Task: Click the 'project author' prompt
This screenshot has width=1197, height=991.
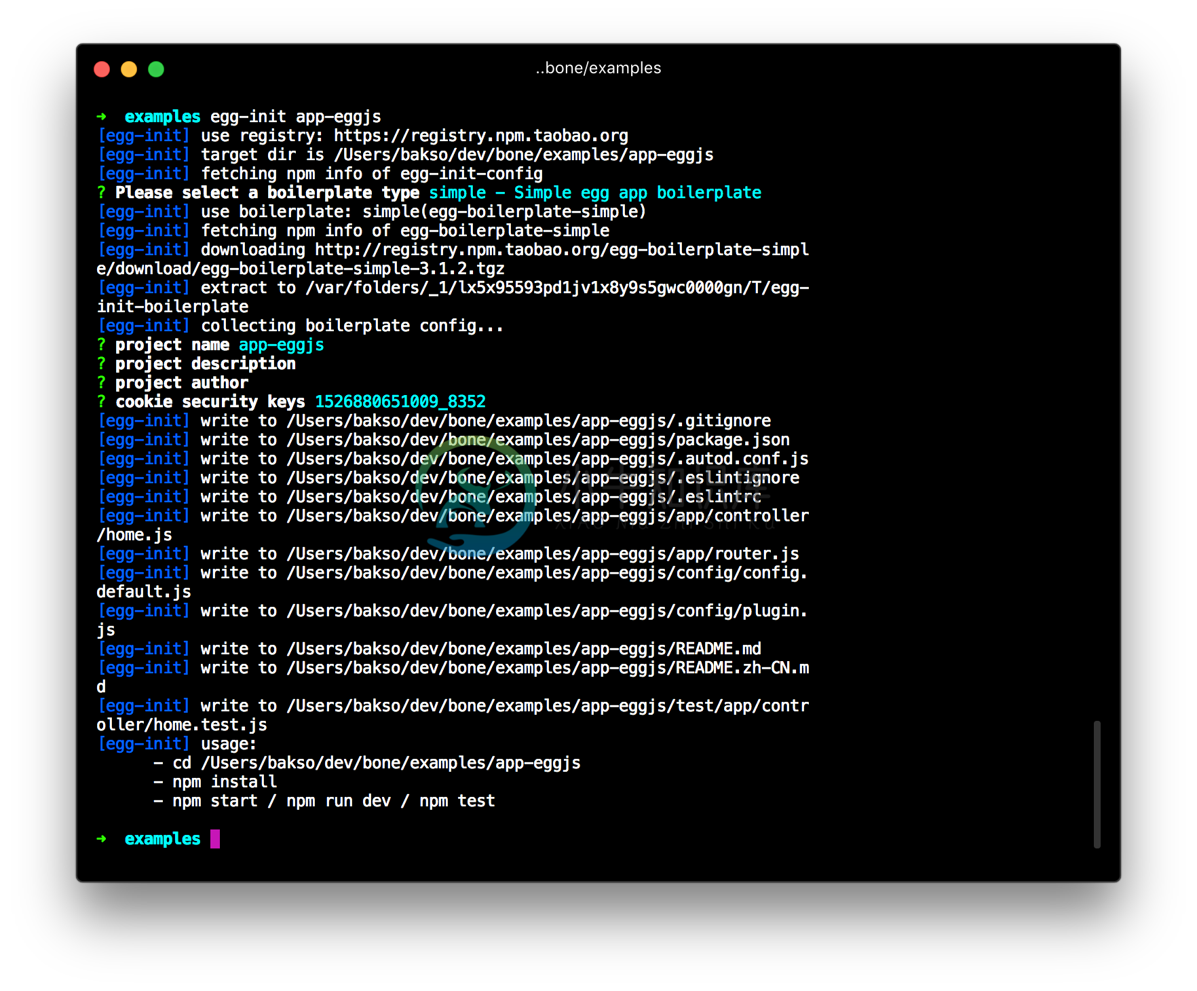Action: pos(182,383)
